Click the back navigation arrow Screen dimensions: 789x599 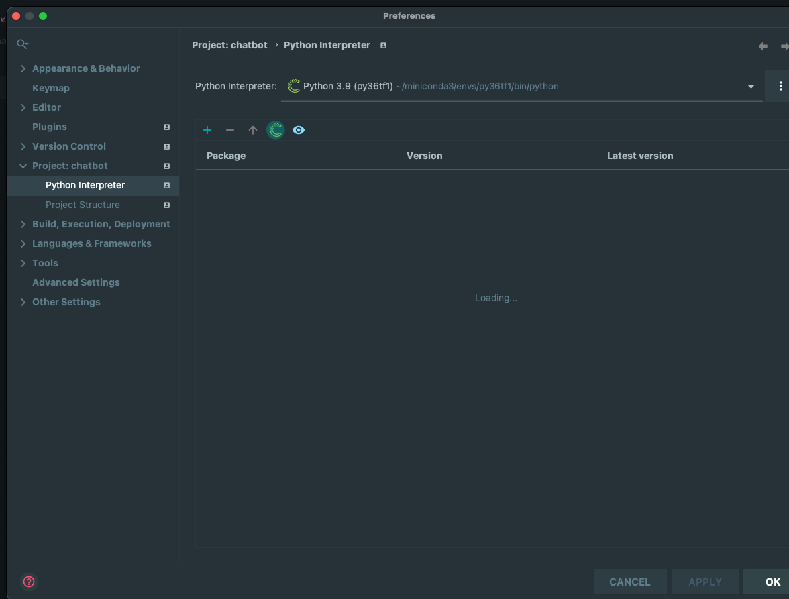763,46
